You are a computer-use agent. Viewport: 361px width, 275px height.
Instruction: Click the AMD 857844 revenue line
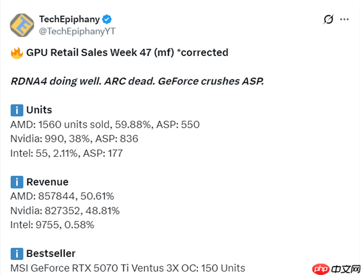pos(63,196)
